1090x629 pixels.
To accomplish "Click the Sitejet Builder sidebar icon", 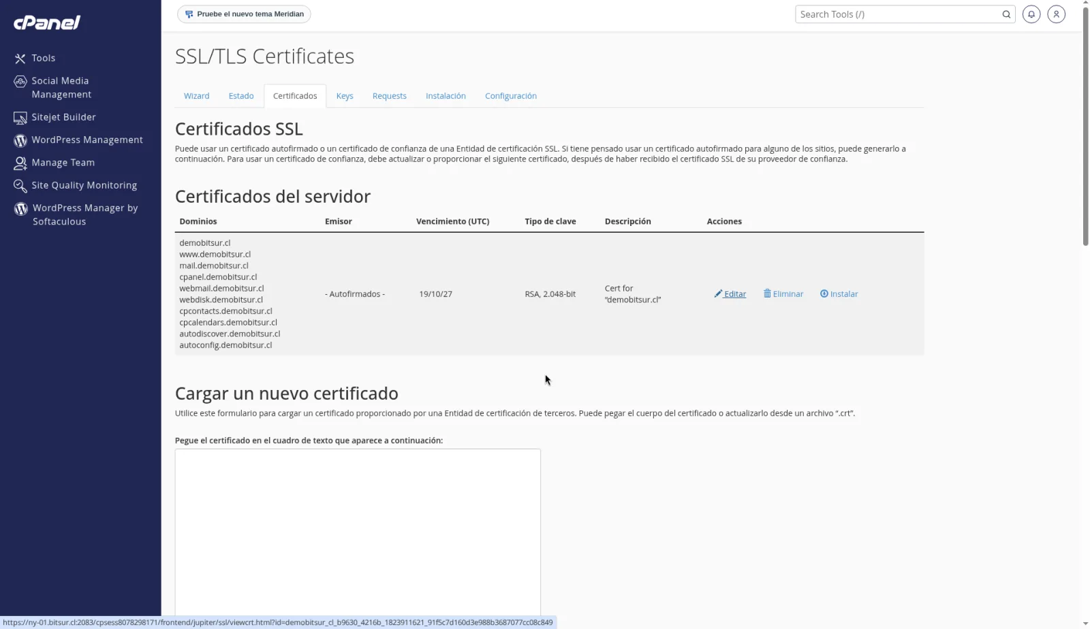I will [20, 118].
